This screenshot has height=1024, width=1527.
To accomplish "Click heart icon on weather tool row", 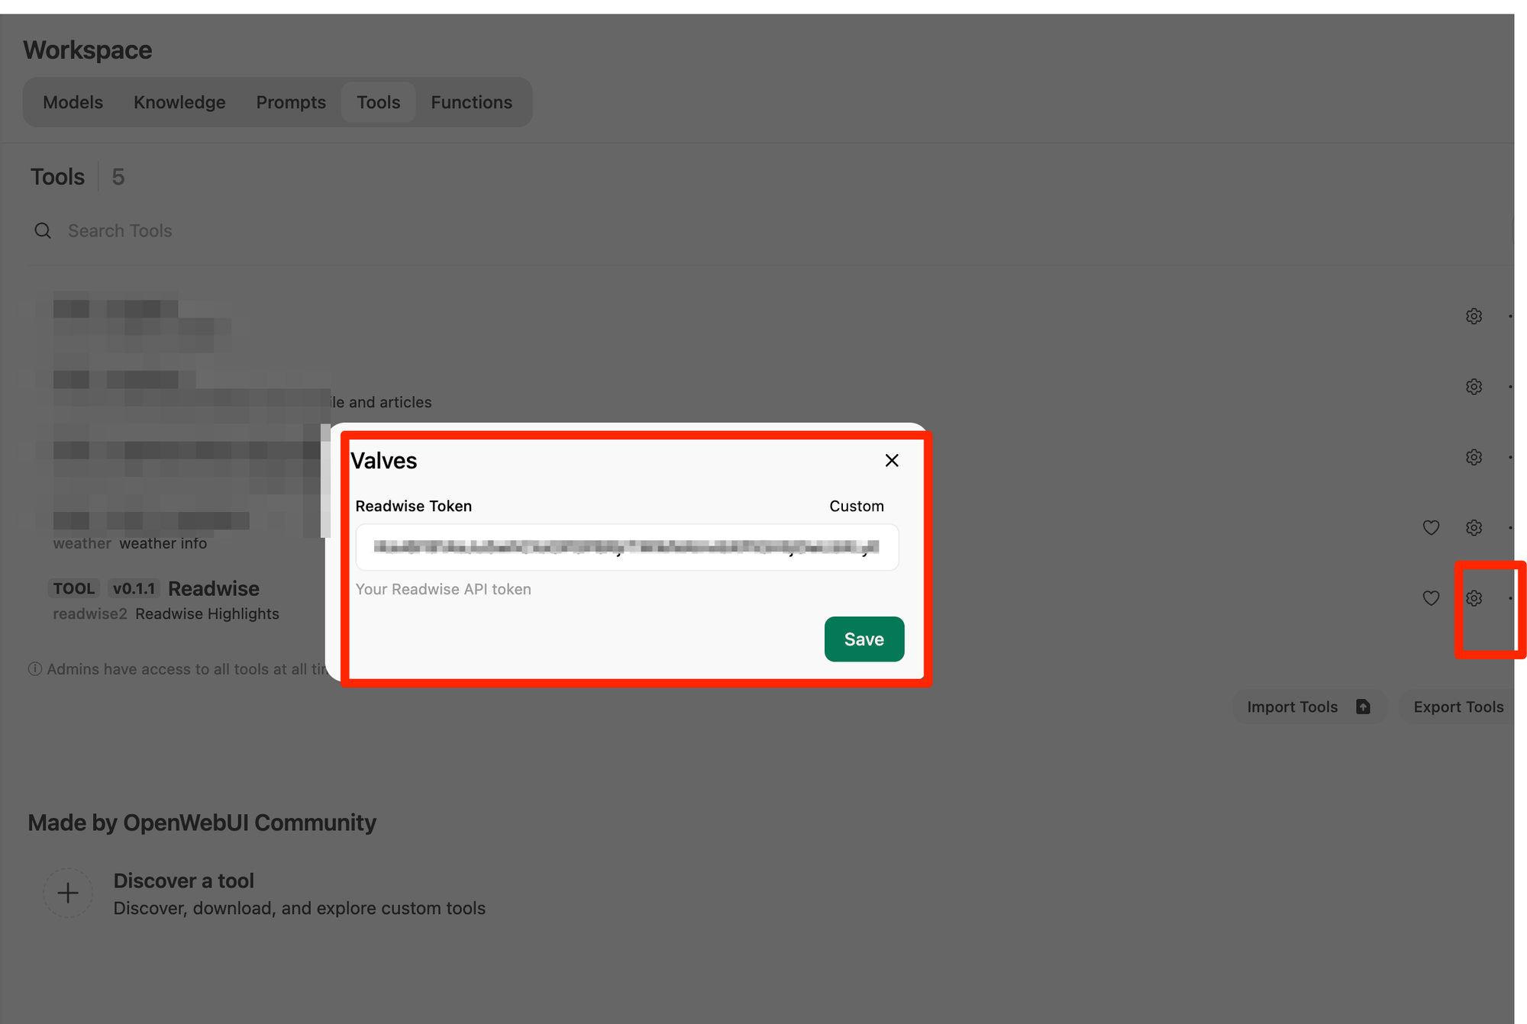I will pyautogui.click(x=1431, y=527).
